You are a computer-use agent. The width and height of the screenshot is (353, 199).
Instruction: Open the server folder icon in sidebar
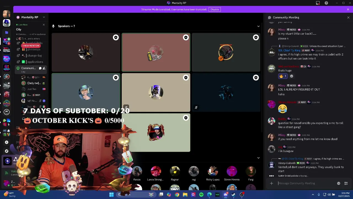tap(7, 32)
